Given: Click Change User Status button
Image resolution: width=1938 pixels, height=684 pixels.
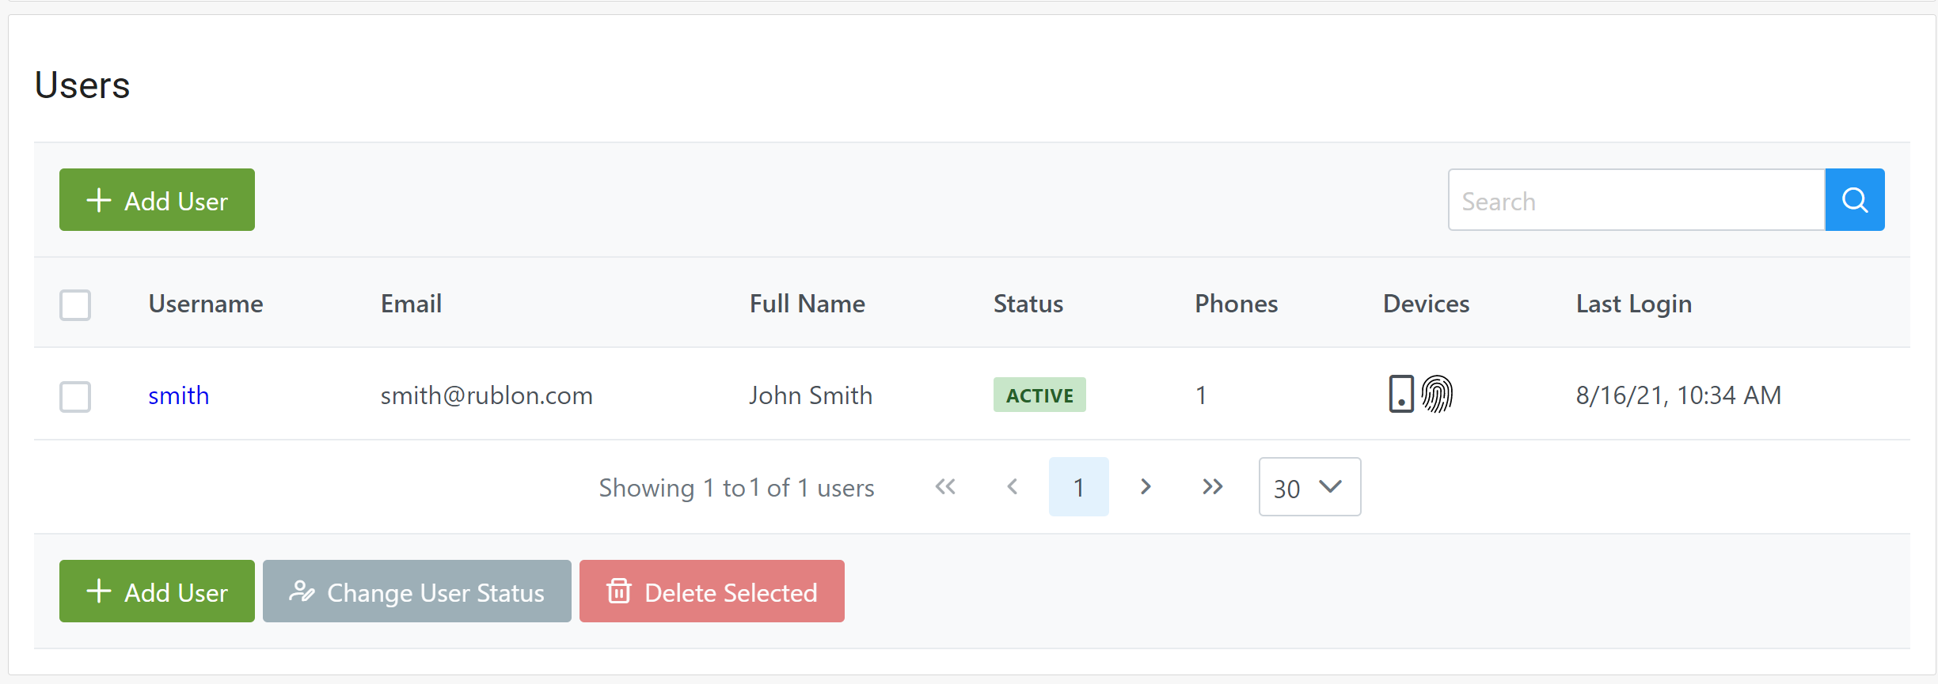Looking at the screenshot, I should pyautogui.click(x=416, y=591).
